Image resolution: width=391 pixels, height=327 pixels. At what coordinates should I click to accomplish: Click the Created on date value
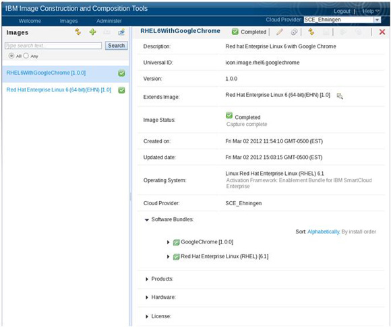pyautogui.click(x=274, y=141)
